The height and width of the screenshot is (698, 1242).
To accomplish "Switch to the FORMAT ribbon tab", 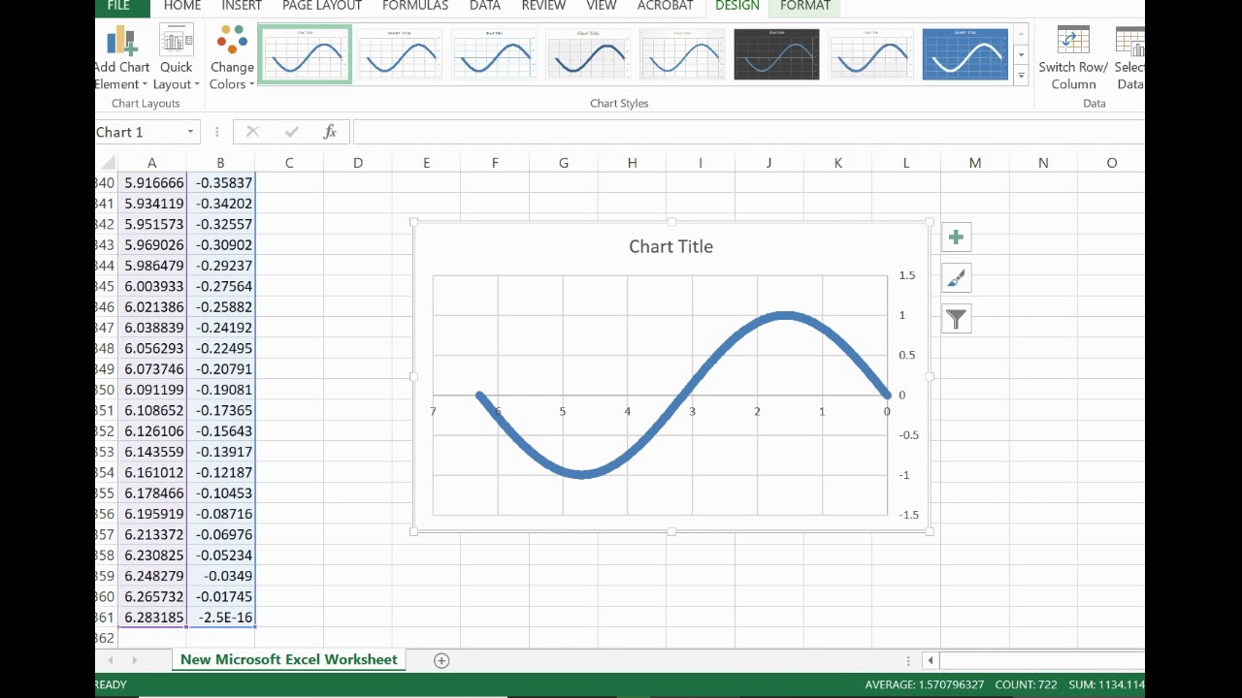I will click(x=804, y=6).
